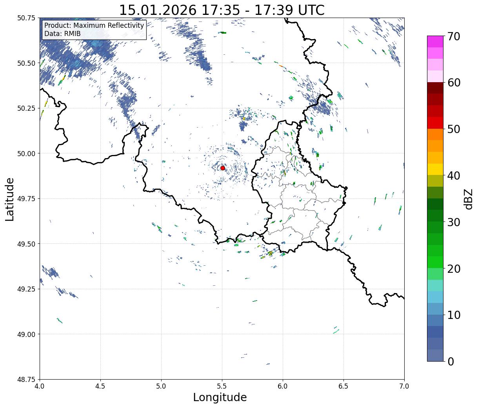
Task: Click the latitude tick label 49.25
Action: tap(26, 289)
